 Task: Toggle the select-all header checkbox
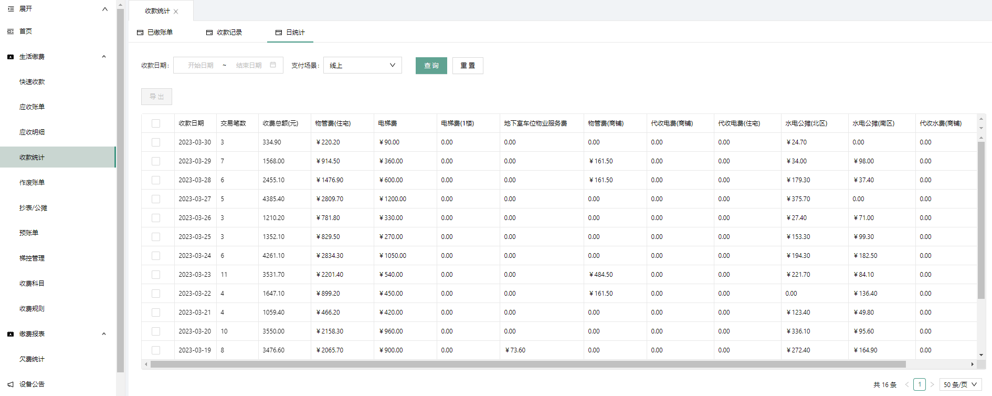(x=156, y=123)
